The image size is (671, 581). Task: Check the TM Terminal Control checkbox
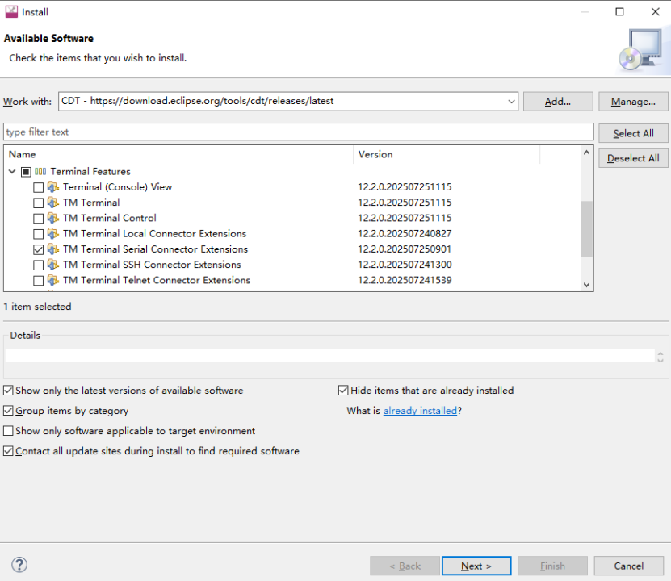(x=39, y=219)
